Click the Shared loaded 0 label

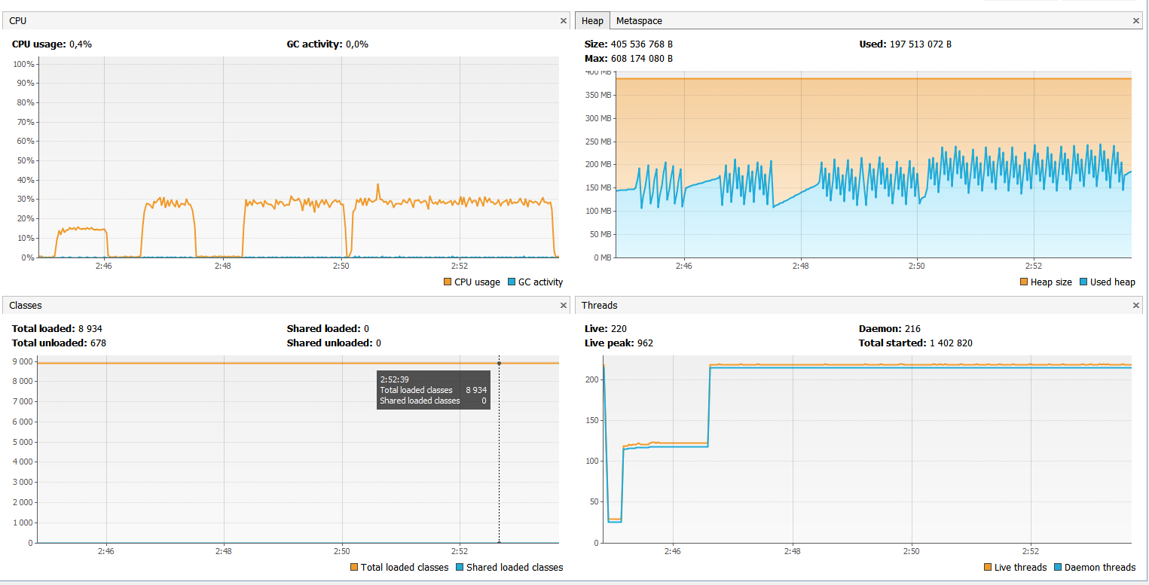328,329
